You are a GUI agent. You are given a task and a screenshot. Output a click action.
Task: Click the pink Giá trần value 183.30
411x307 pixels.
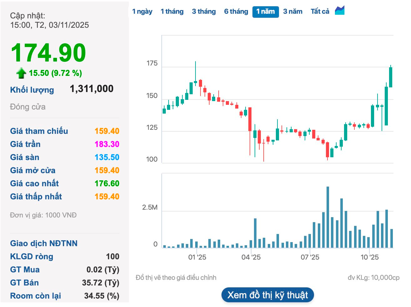(107, 144)
